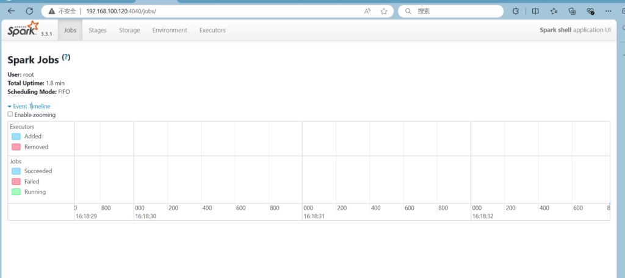The image size is (625, 278).
Task: Open the split screen icon
Action: tap(535, 11)
